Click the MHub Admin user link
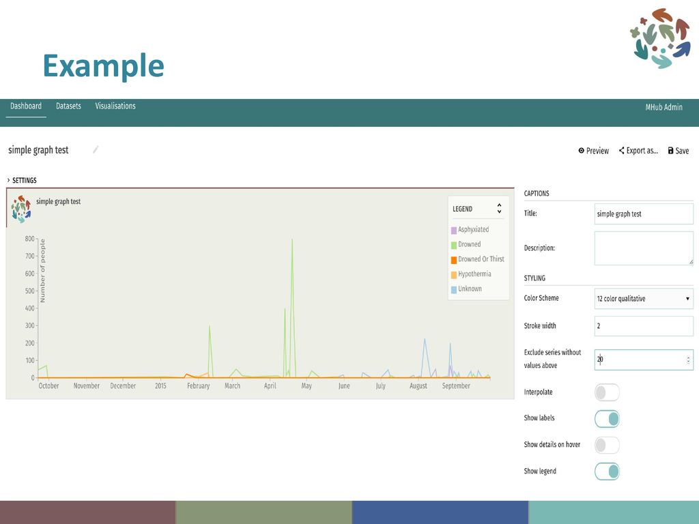Viewport: 699px width, 524px height. coord(664,107)
